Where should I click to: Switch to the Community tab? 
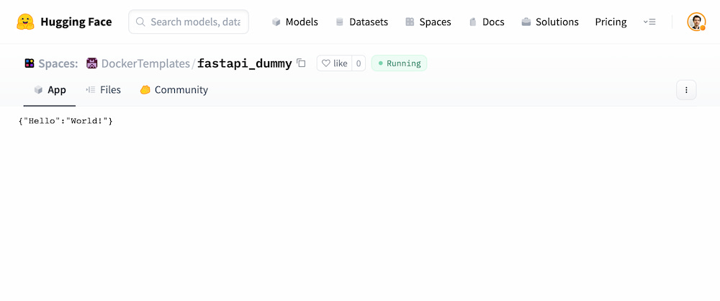click(174, 90)
